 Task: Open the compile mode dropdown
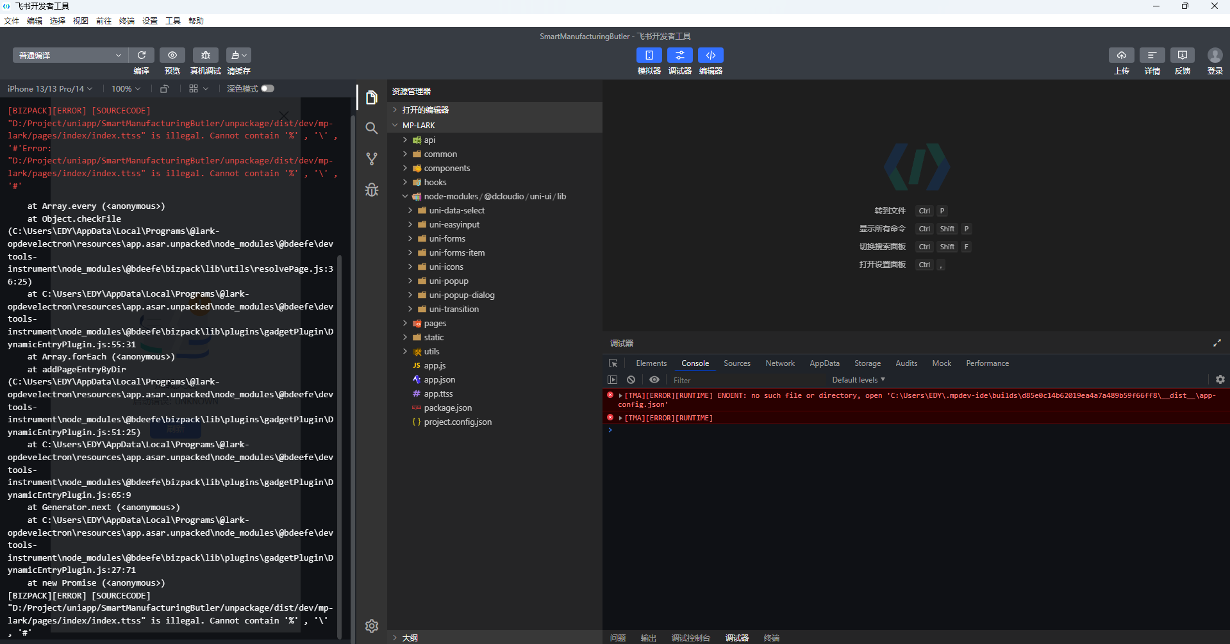coord(70,55)
